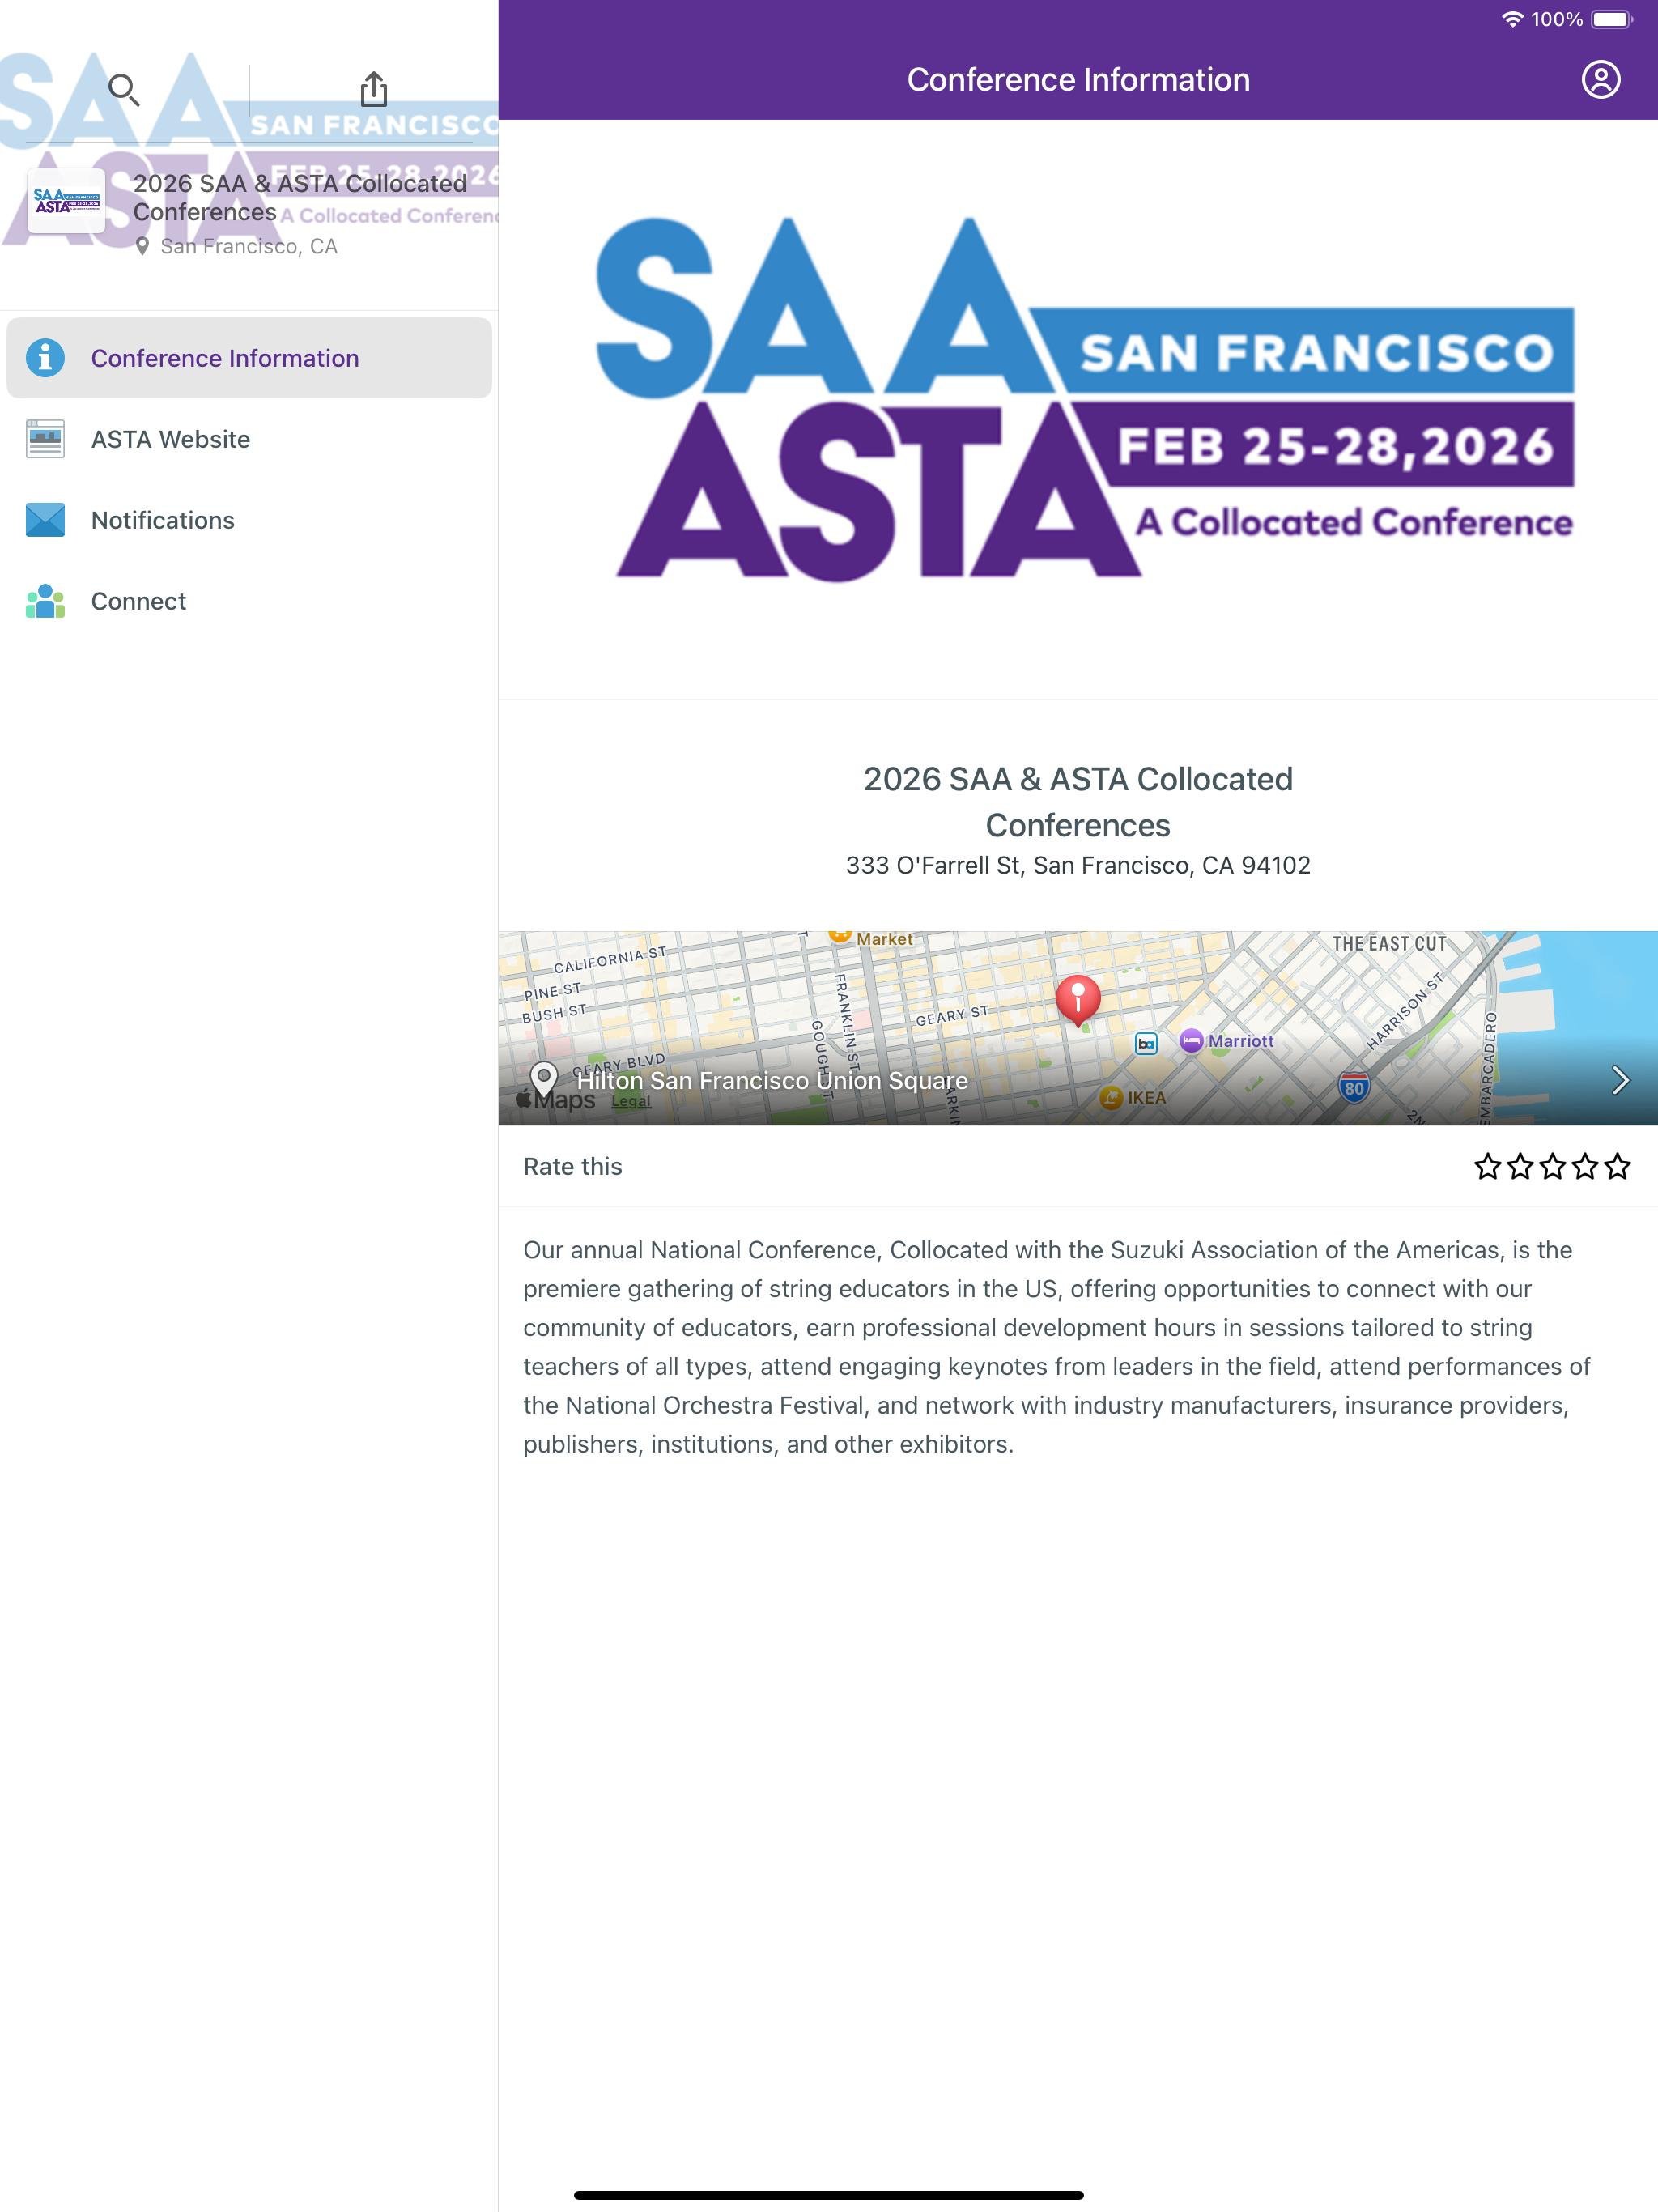Open the Legal link on map
The width and height of the screenshot is (1658, 2212).
[631, 1101]
